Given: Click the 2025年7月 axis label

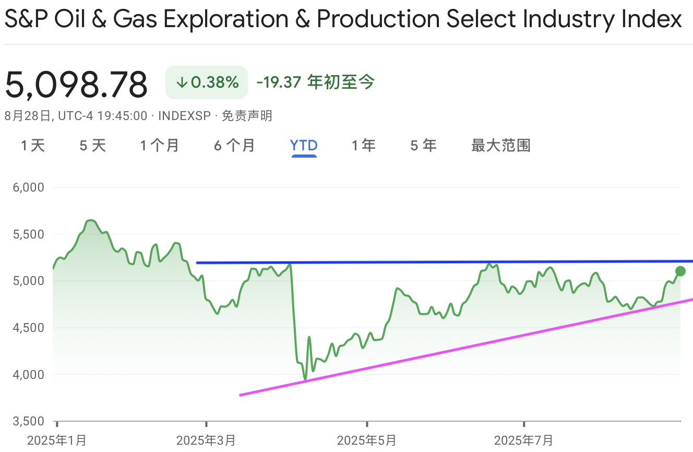Looking at the screenshot, I should coord(523,440).
